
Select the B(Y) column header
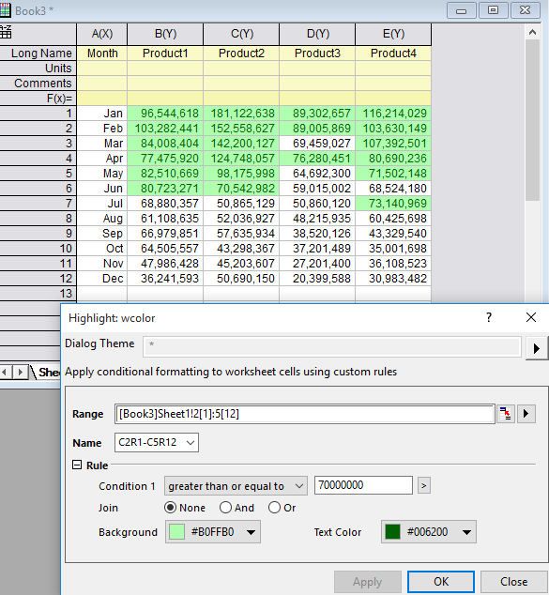(165, 34)
